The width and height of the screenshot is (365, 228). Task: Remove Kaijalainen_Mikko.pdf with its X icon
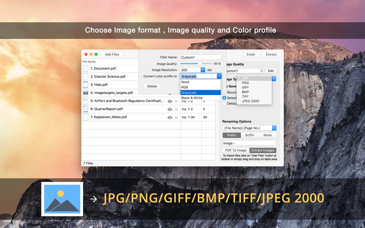pos(176,117)
